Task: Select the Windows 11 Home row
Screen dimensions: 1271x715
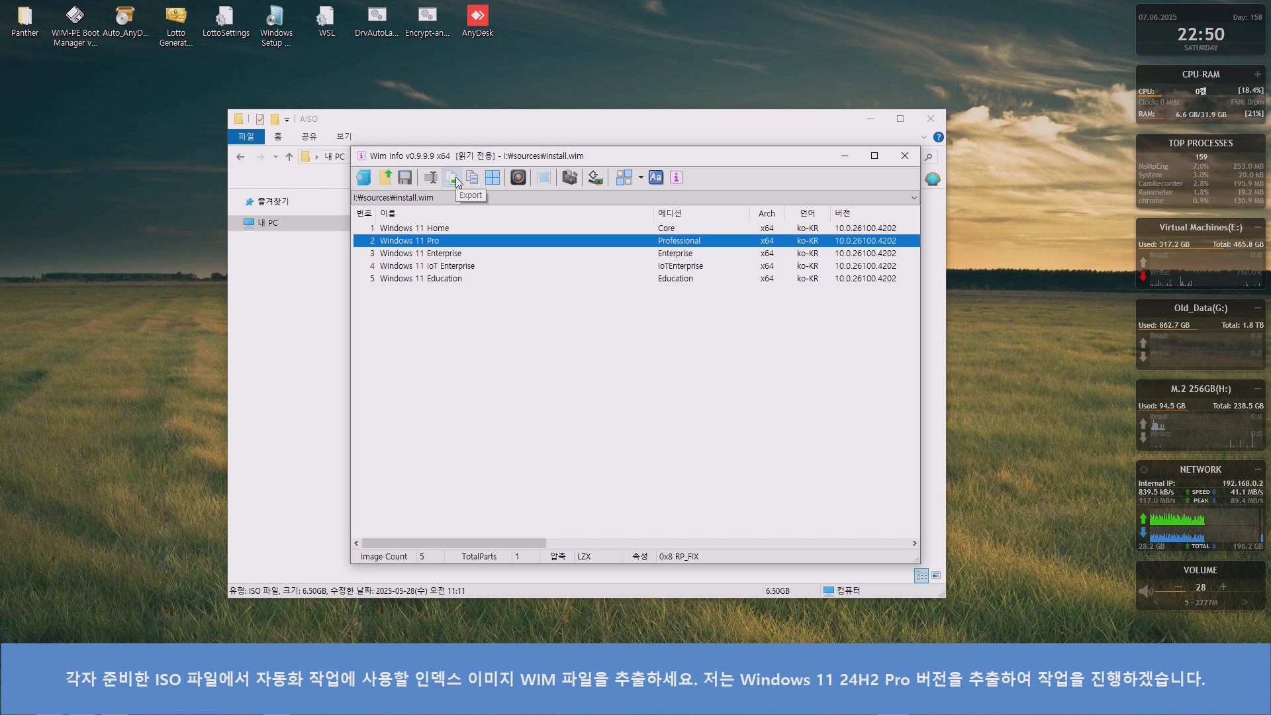Action: point(636,228)
